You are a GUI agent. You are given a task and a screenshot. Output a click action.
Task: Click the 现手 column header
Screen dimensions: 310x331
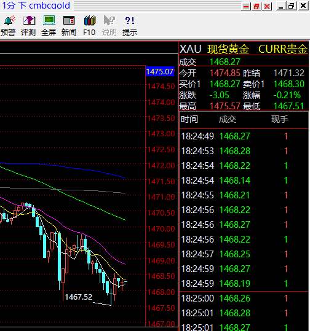[280, 119]
